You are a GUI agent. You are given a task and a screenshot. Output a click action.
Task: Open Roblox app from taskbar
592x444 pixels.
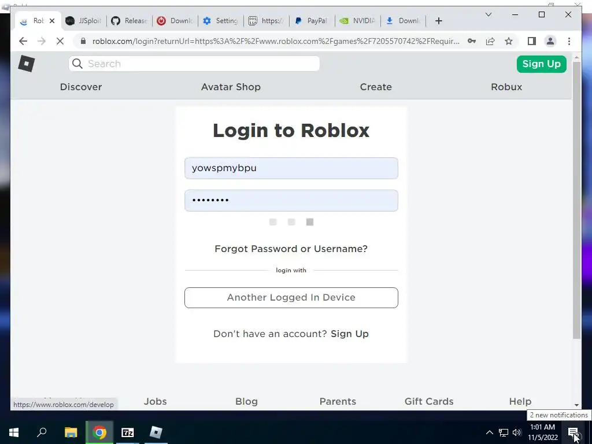(x=156, y=432)
